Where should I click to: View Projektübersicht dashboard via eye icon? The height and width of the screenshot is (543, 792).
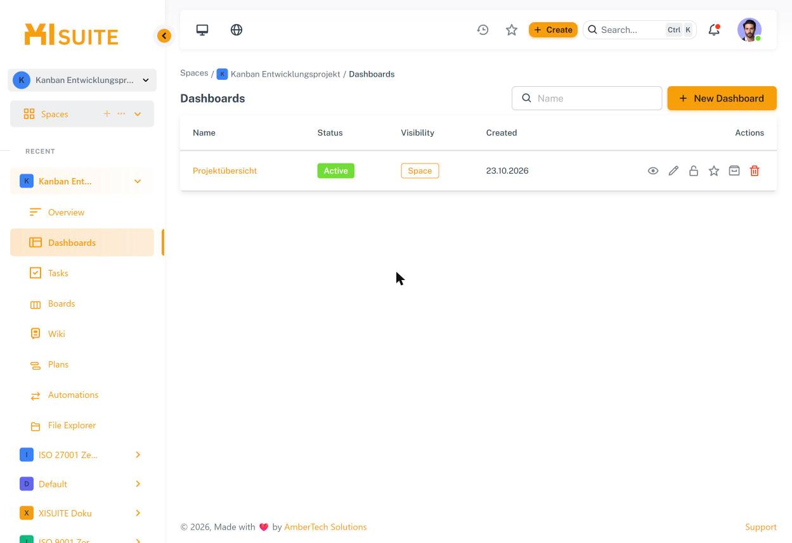click(653, 170)
